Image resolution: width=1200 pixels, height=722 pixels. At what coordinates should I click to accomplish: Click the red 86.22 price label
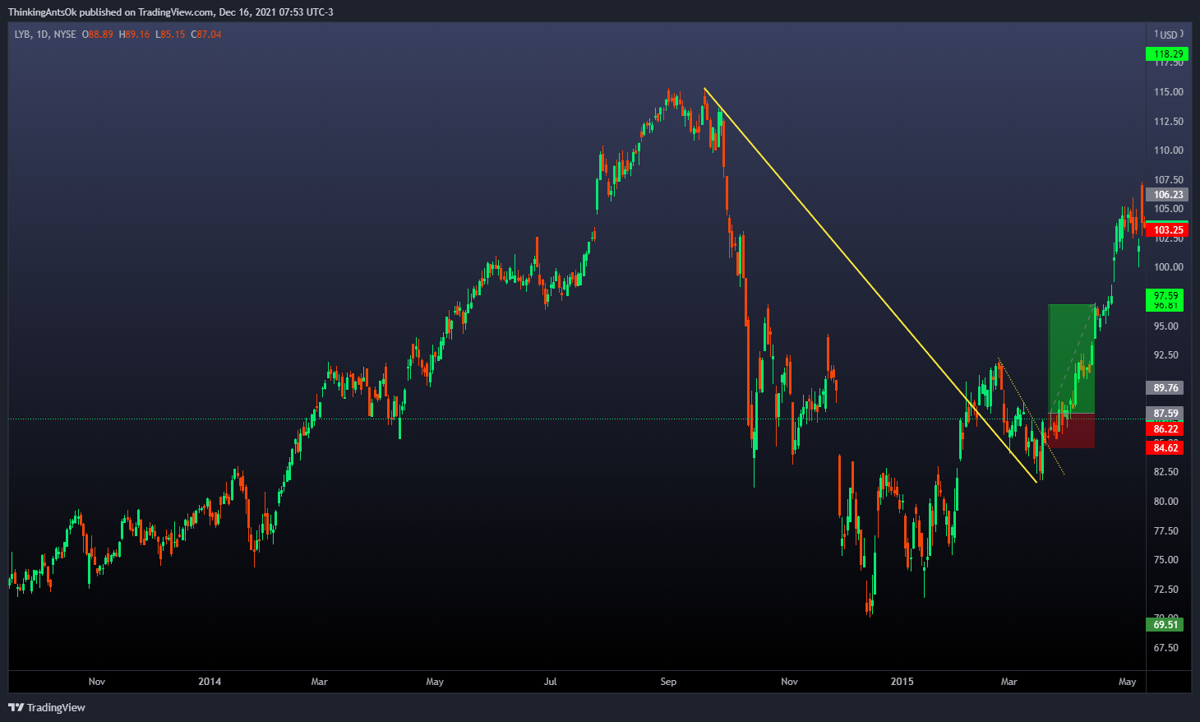click(x=1165, y=429)
